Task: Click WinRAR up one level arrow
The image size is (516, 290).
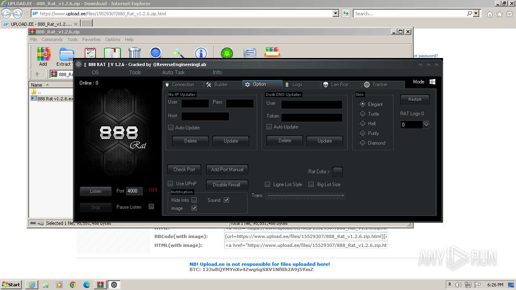Action: (x=37, y=74)
